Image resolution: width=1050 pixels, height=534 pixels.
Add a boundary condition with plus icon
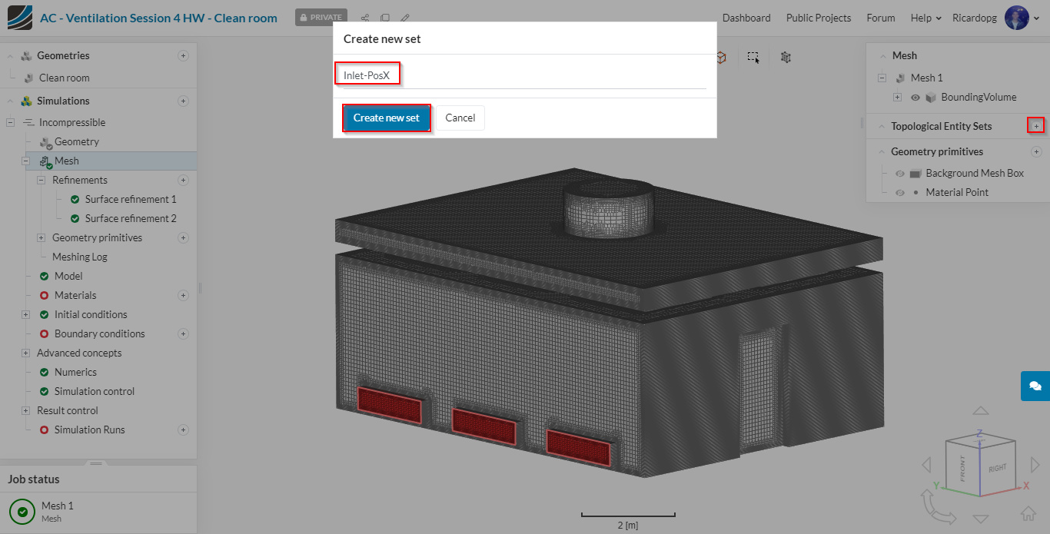183,333
